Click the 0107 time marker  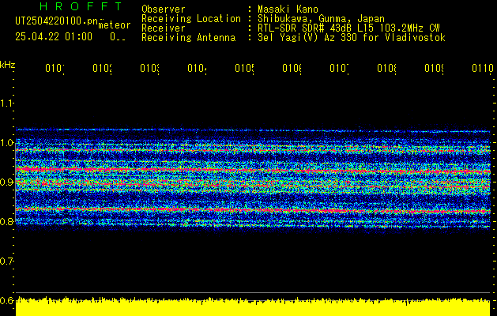click(340, 69)
